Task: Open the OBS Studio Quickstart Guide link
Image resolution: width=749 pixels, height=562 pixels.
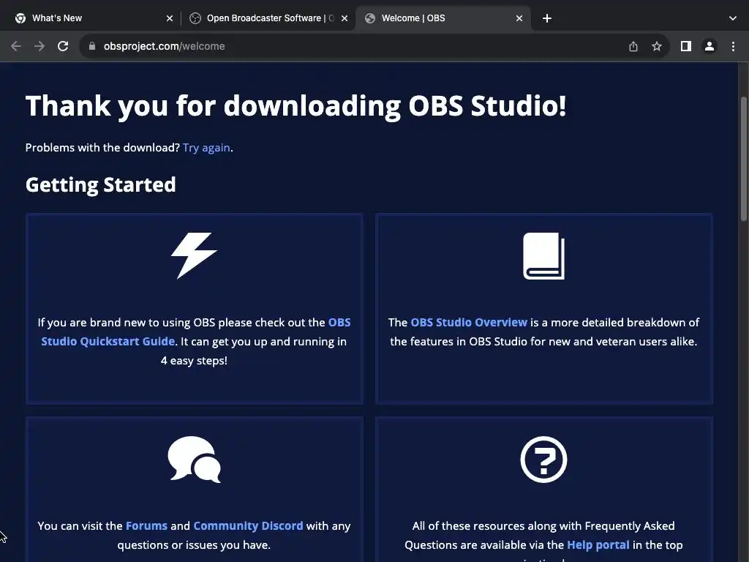Action: (196, 331)
